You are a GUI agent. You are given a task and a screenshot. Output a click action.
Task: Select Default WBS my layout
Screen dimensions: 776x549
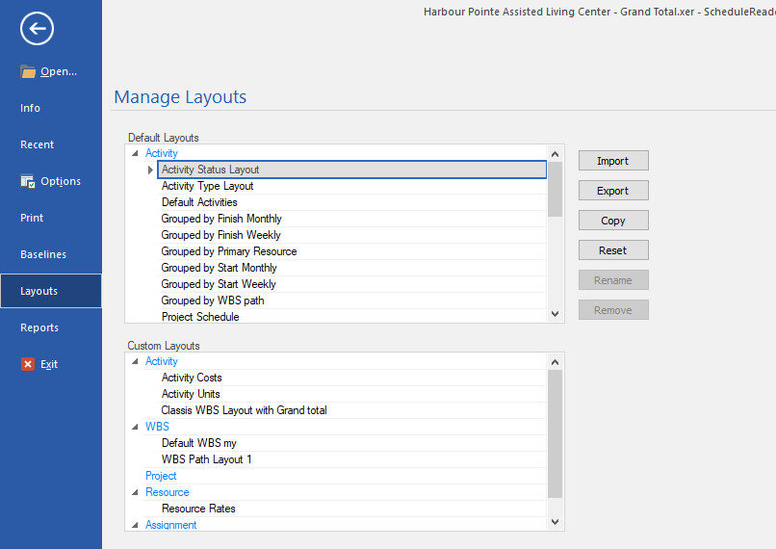(x=351, y=442)
